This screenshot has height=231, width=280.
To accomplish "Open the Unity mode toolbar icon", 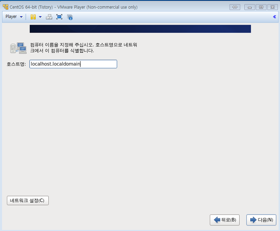I will coord(69,17).
